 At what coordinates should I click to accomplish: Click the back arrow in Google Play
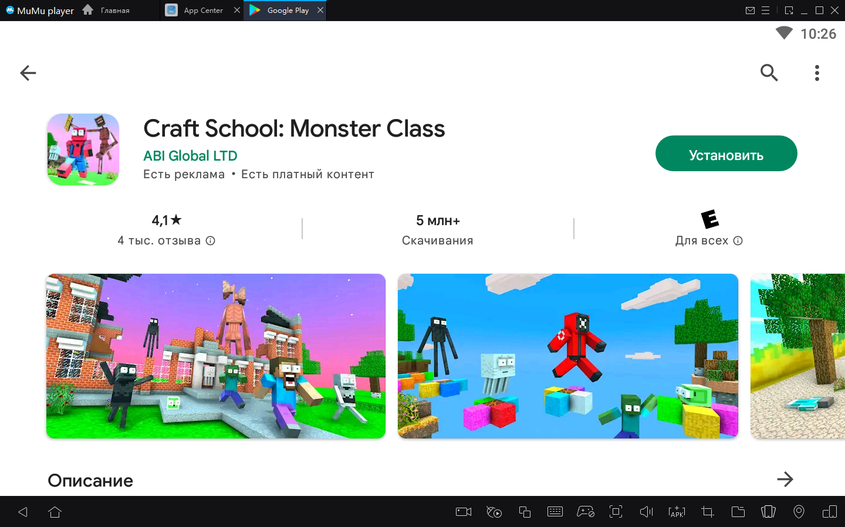click(x=28, y=73)
